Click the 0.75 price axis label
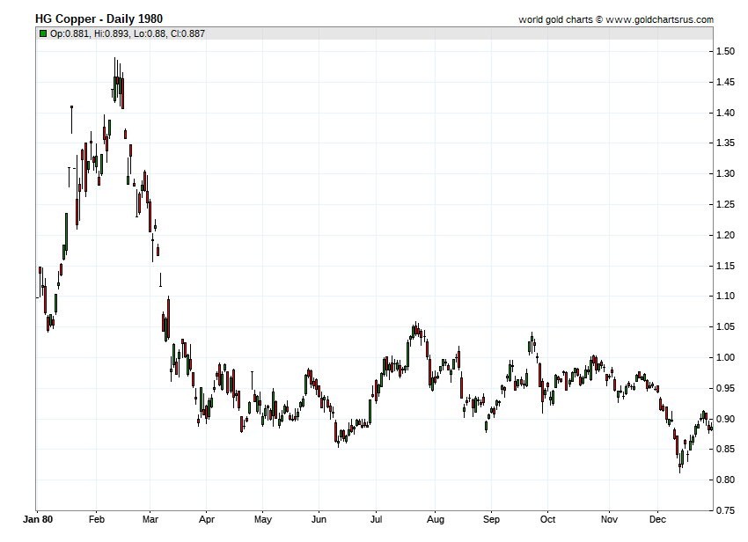This screenshot has width=748, height=542. point(725,510)
